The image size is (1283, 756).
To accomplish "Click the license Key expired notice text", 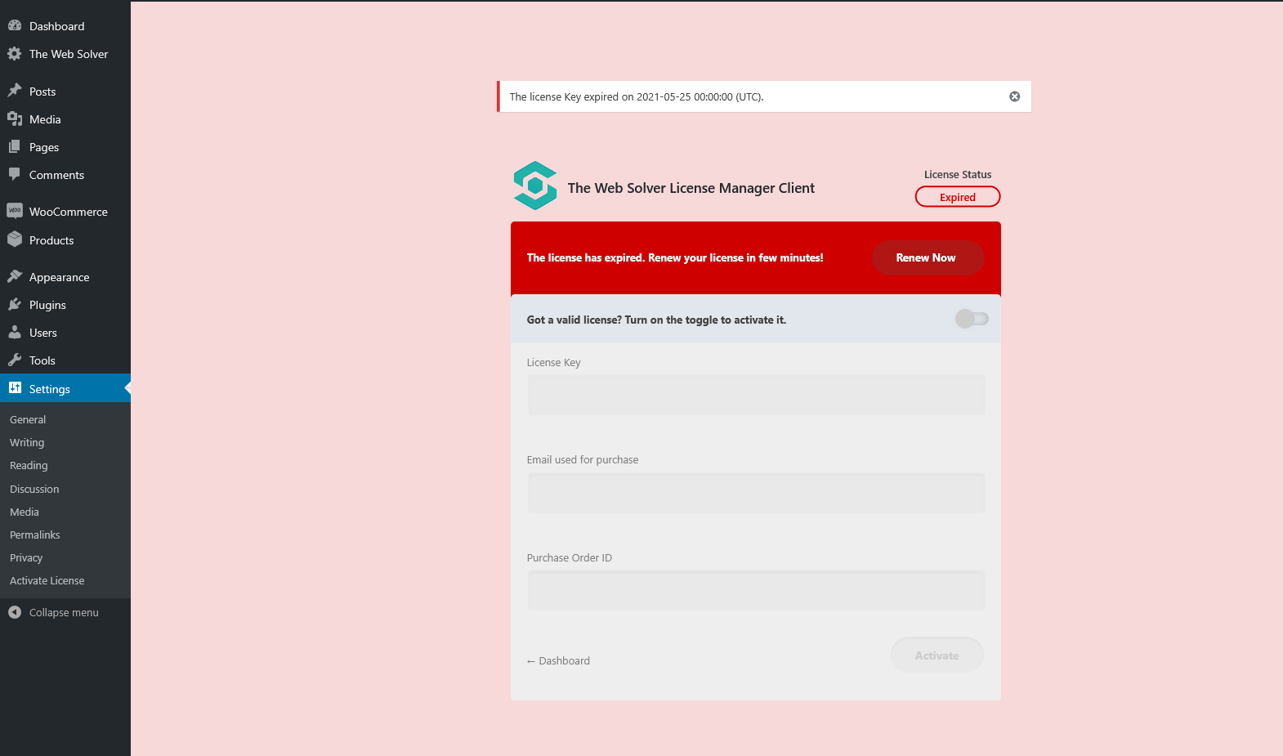I will pyautogui.click(x=637, y=96).
